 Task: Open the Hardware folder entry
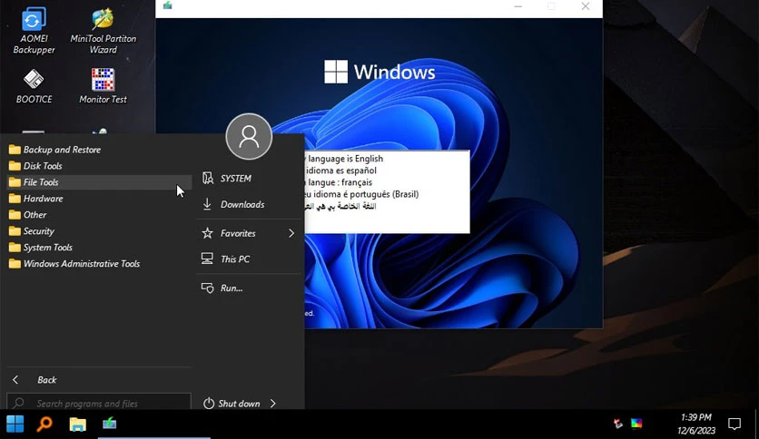click(99, 199)
